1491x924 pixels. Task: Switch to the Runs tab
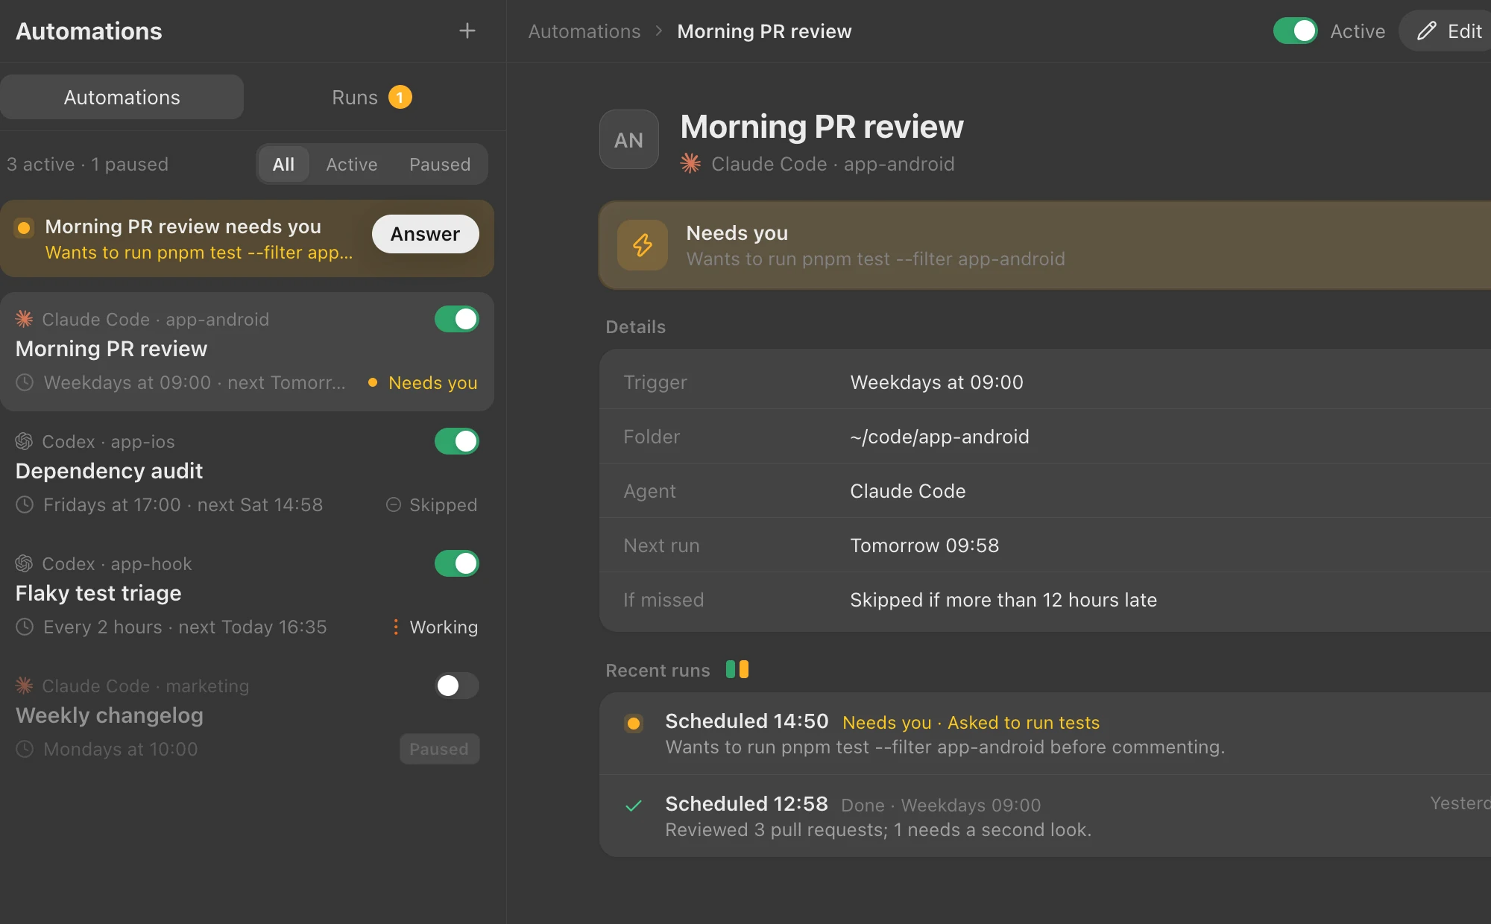371,97
